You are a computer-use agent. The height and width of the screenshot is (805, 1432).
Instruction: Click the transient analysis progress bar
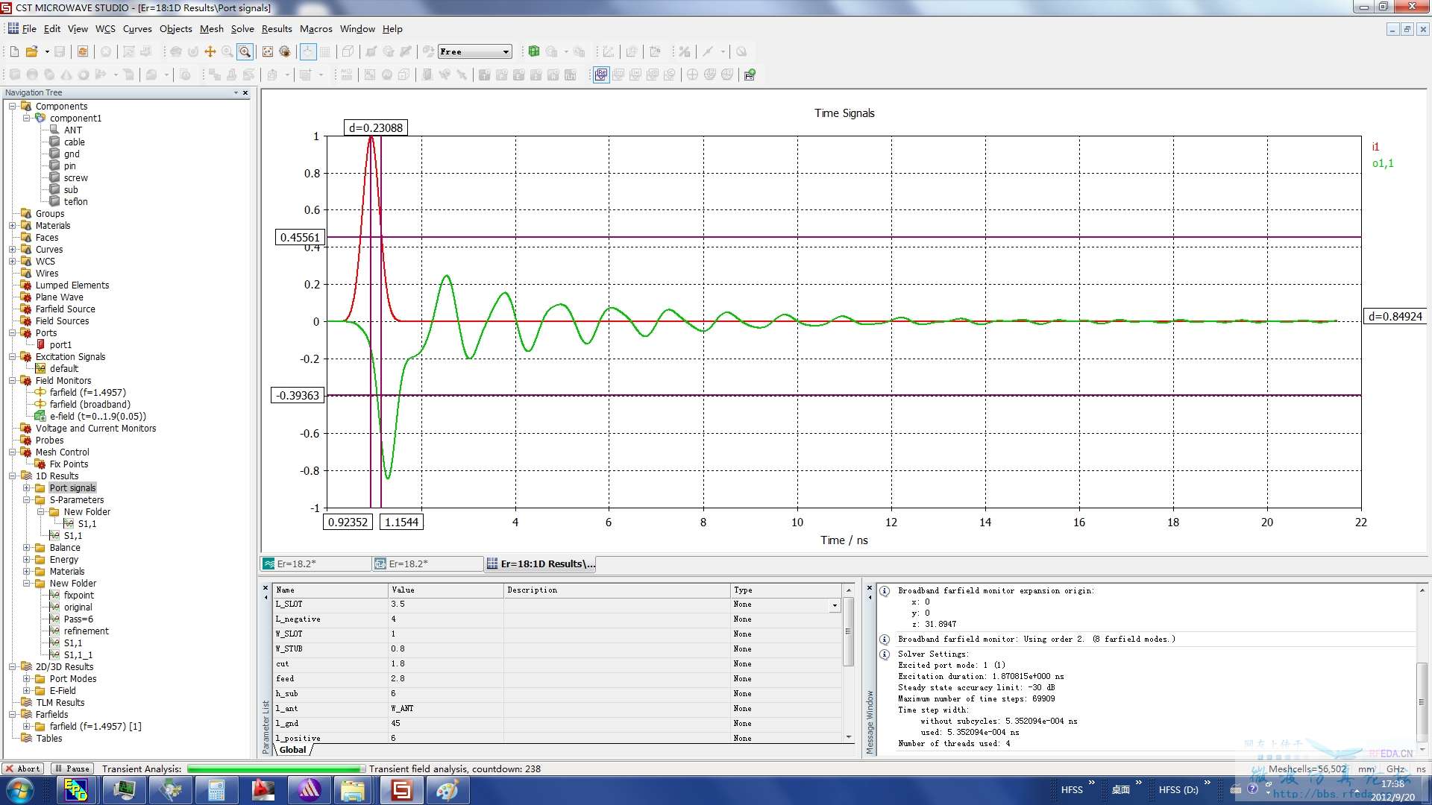[x=276, y=768]
